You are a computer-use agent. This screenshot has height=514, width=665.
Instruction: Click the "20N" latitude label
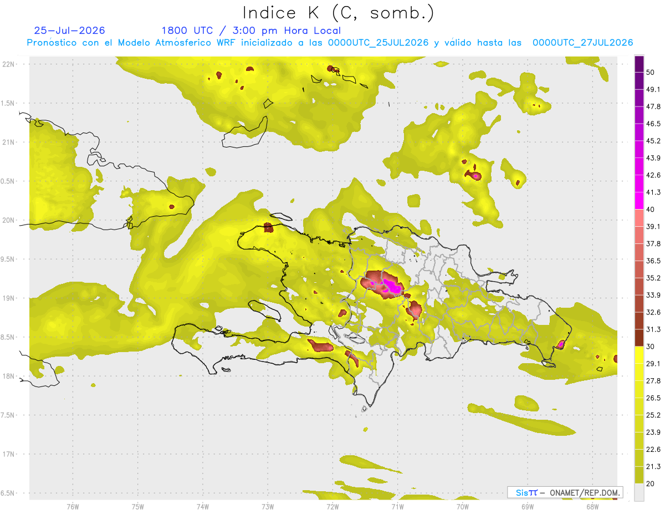point(9,221)
